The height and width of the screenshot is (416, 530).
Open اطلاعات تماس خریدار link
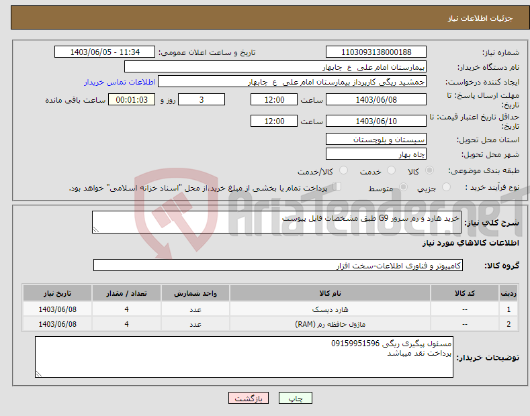click(120, 82)
